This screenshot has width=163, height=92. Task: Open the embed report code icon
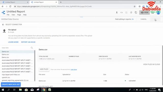pos(121,13)
